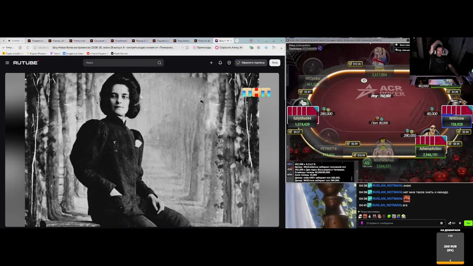
Task: Click the video player black-and-white frame
Action: [142, 150]
